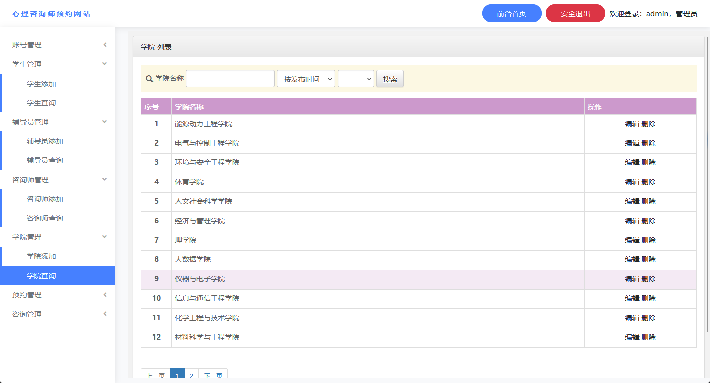Expand the 咨询管理 sidebar menu
The height and width of the screenshot is (383, 710).
57,314
